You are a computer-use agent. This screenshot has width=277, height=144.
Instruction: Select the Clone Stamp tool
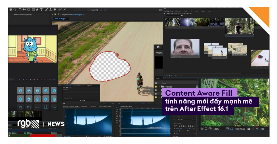point(50,10)
